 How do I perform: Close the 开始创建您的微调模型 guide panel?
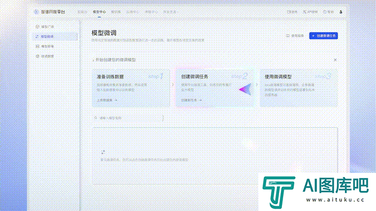pyautogui.click(x=335, y=60)
